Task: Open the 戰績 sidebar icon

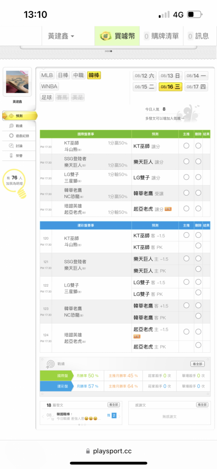Action: pyautogui.click(x=11, y=126)
